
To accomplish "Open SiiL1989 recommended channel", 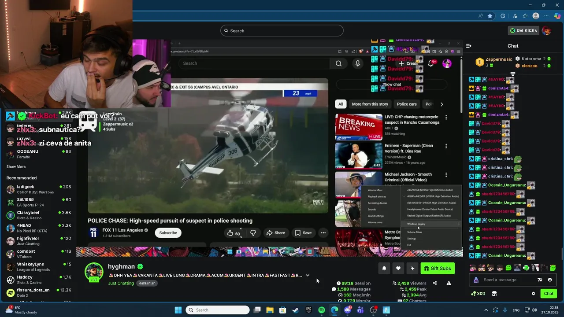I will 38,202.
